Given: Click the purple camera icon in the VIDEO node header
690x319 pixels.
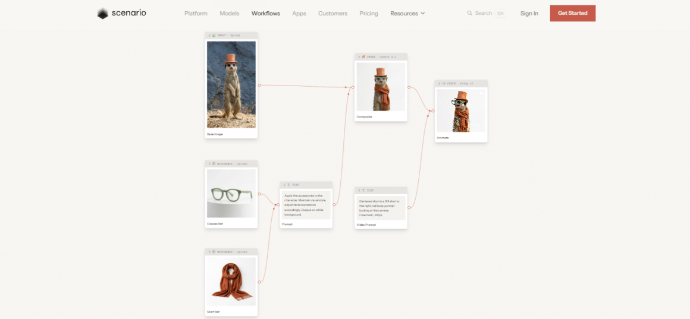Looking at the screenshot, I should click(x=444, y=83).
